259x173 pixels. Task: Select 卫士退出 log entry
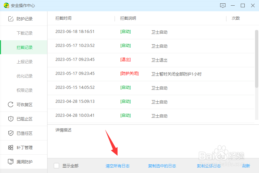click(151, 60)
